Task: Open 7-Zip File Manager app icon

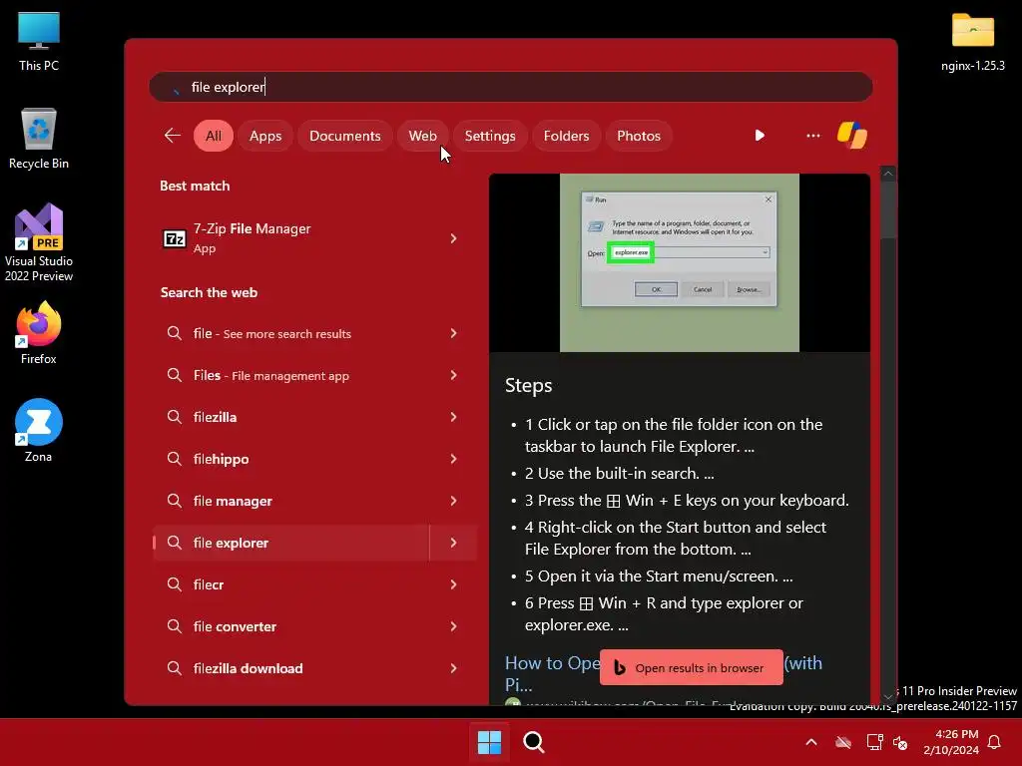Action: 174,239
